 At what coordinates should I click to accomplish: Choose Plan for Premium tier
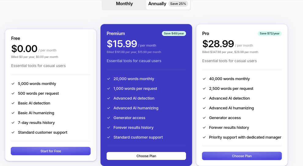pos(146,156)
